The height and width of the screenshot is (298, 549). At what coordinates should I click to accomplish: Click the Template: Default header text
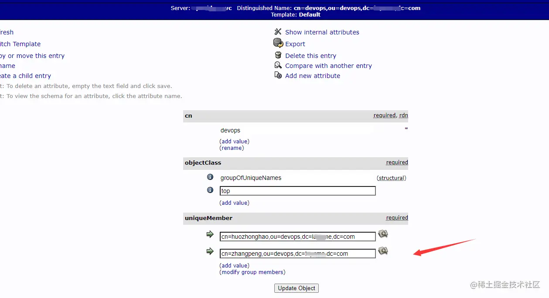(296, 14)
